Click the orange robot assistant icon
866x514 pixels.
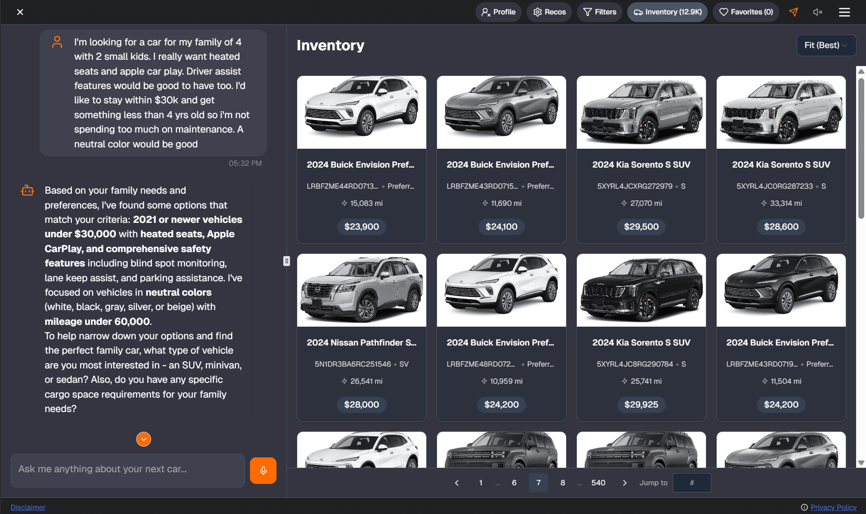click(x=27, y=191)
